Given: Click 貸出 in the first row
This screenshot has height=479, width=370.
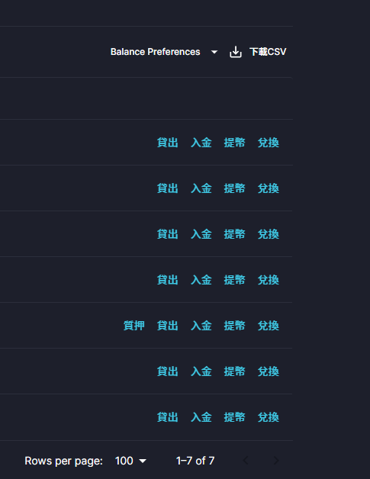Looking at the screenshot, I should click(x=167, y=143).
